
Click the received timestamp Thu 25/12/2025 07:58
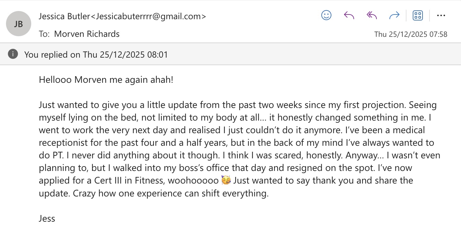pos(411,34)
